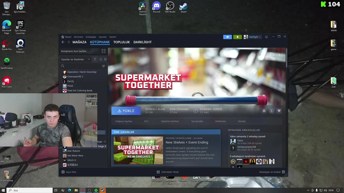Open the Mağaza Sayfası link
Image resolution: width=344 pixels, height=193 pixels.
(x=124, y=121)
